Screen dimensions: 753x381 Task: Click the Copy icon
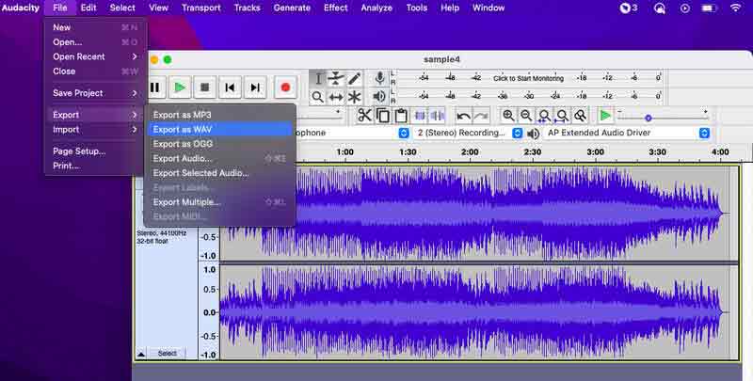click(x=383, y=116)
